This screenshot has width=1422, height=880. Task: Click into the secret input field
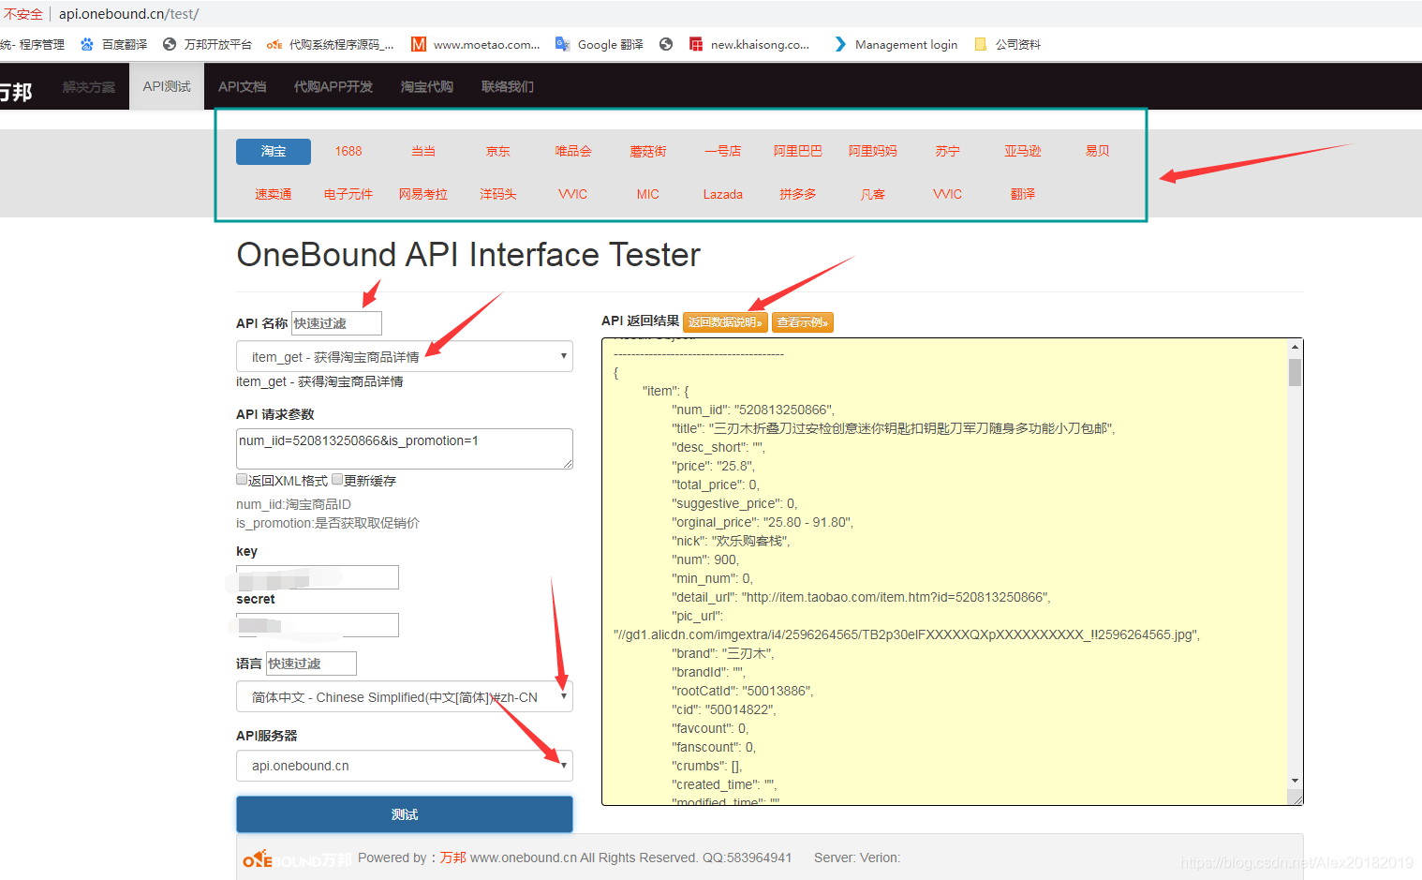(318, 625)
